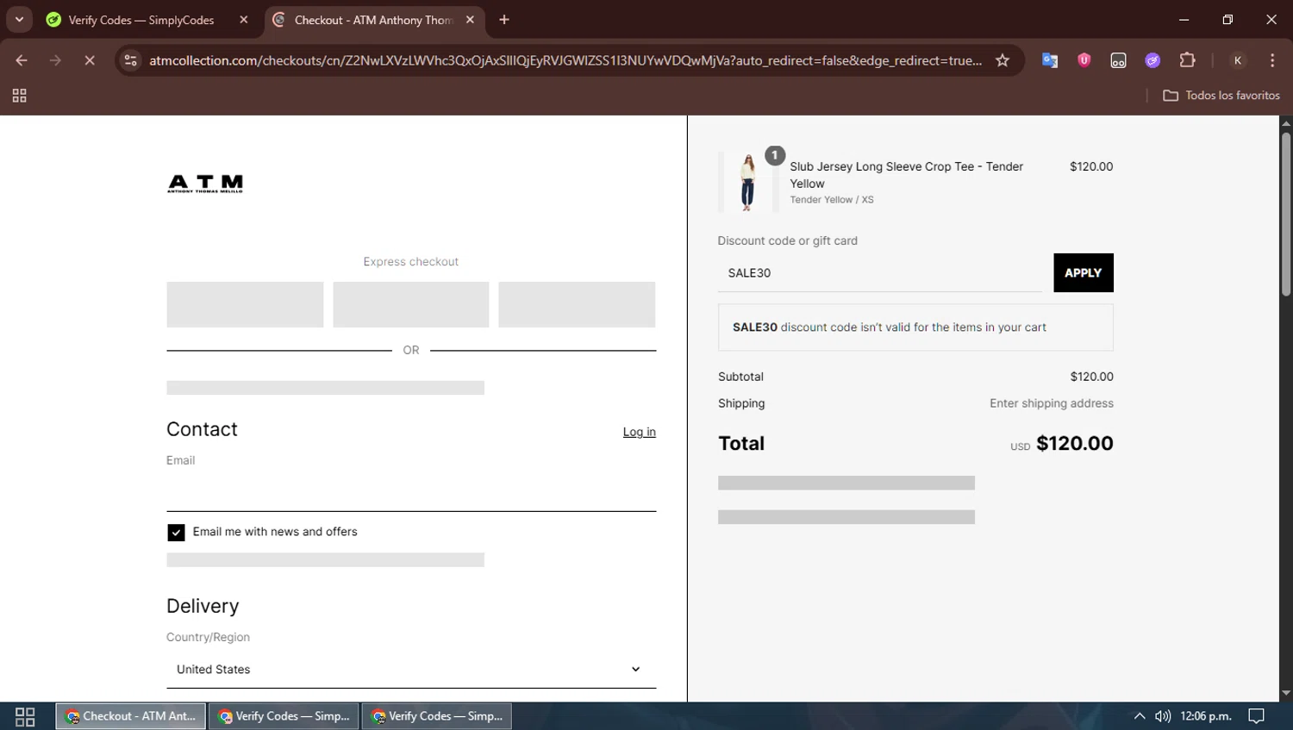View site information icon in address bar
This screenshot has width=1293, height=730.
131,60
